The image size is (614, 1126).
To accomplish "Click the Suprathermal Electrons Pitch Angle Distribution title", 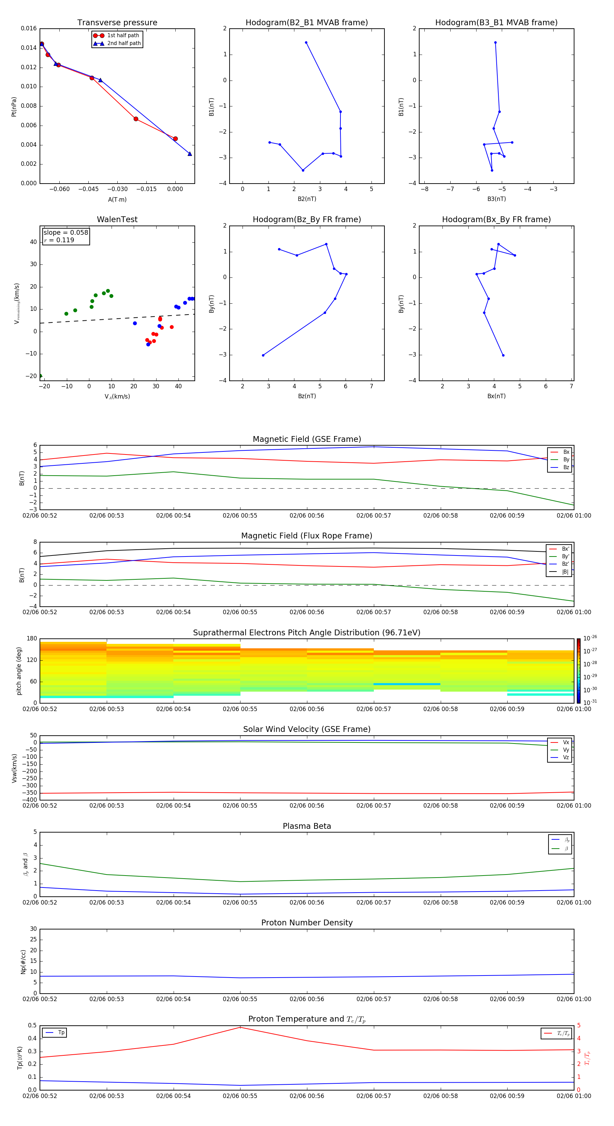I will click(307, 633).
